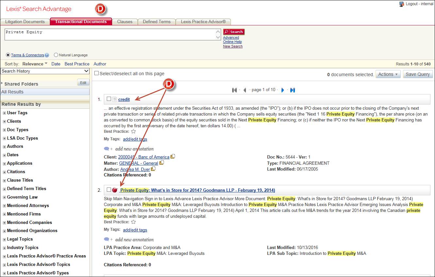
Task: Click the 2000045 - Banc of America client link
Action: (144, 157)
